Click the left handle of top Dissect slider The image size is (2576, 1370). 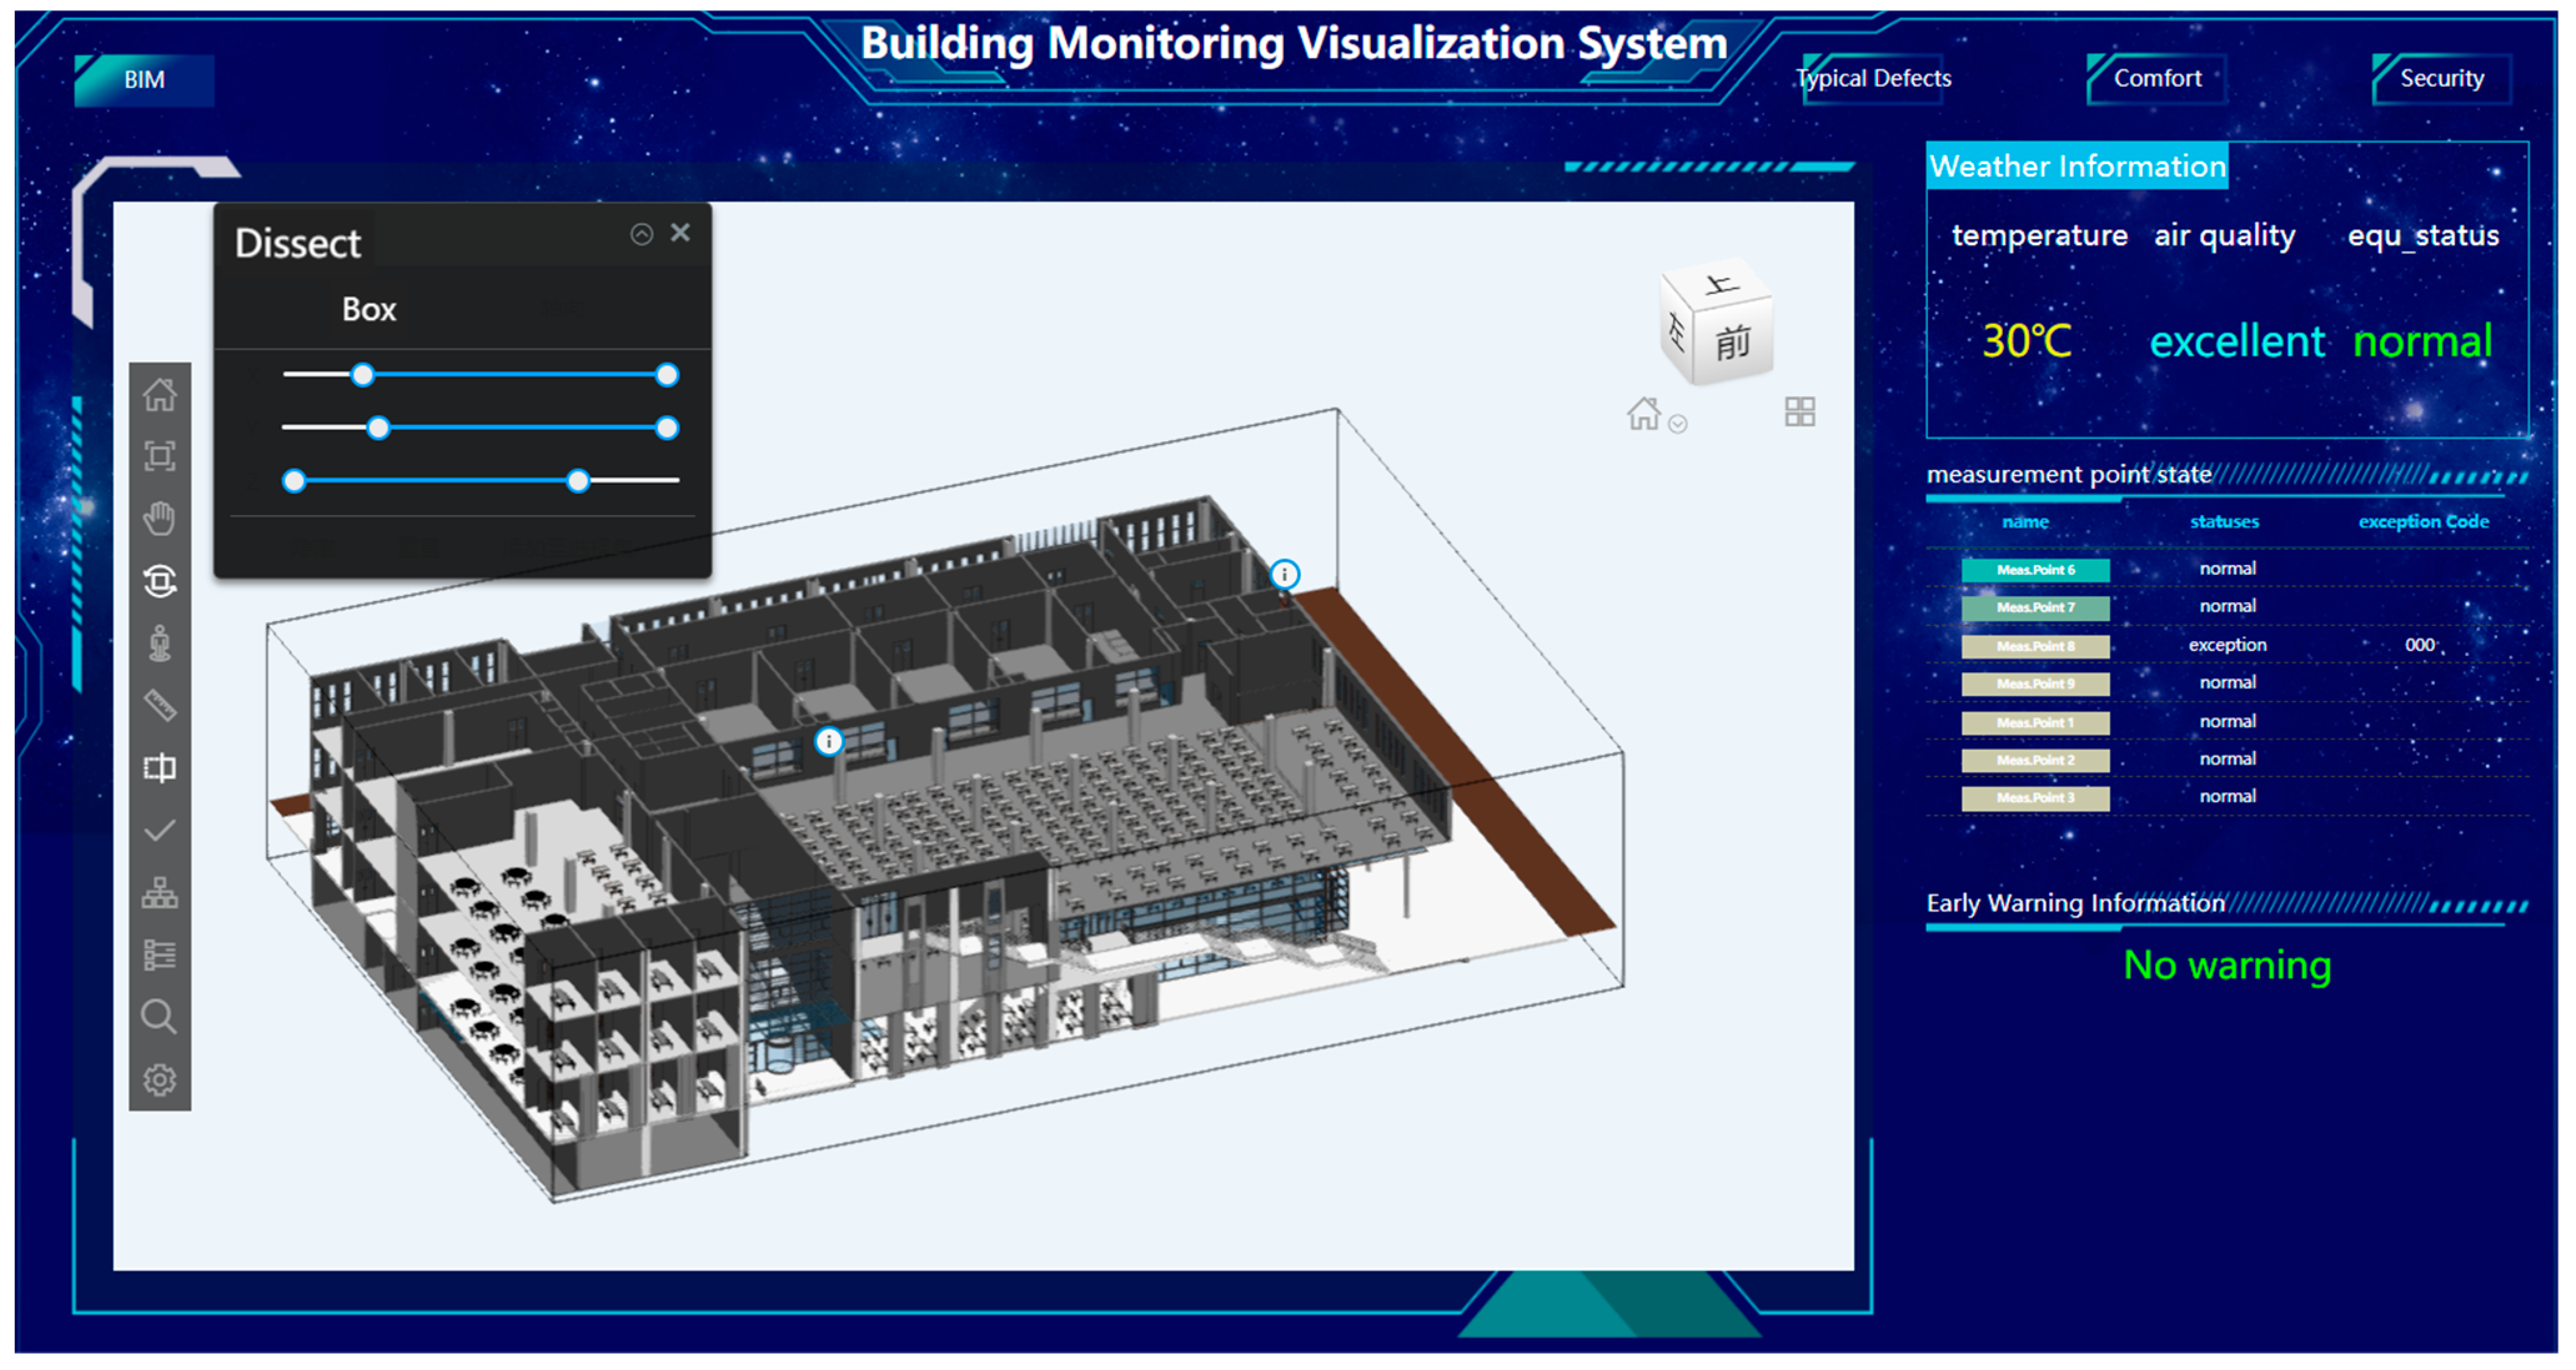363,375
